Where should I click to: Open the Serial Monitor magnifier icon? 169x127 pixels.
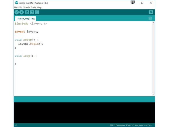click(151, 12)
